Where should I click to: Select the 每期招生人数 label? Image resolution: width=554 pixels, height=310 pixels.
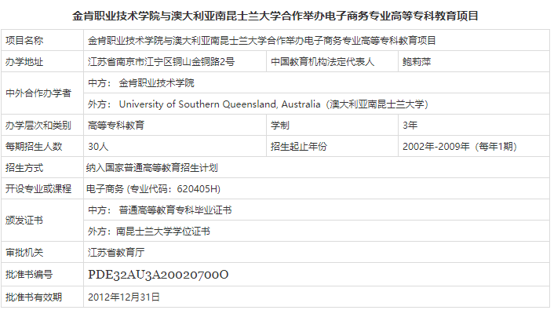pos(34,146)
